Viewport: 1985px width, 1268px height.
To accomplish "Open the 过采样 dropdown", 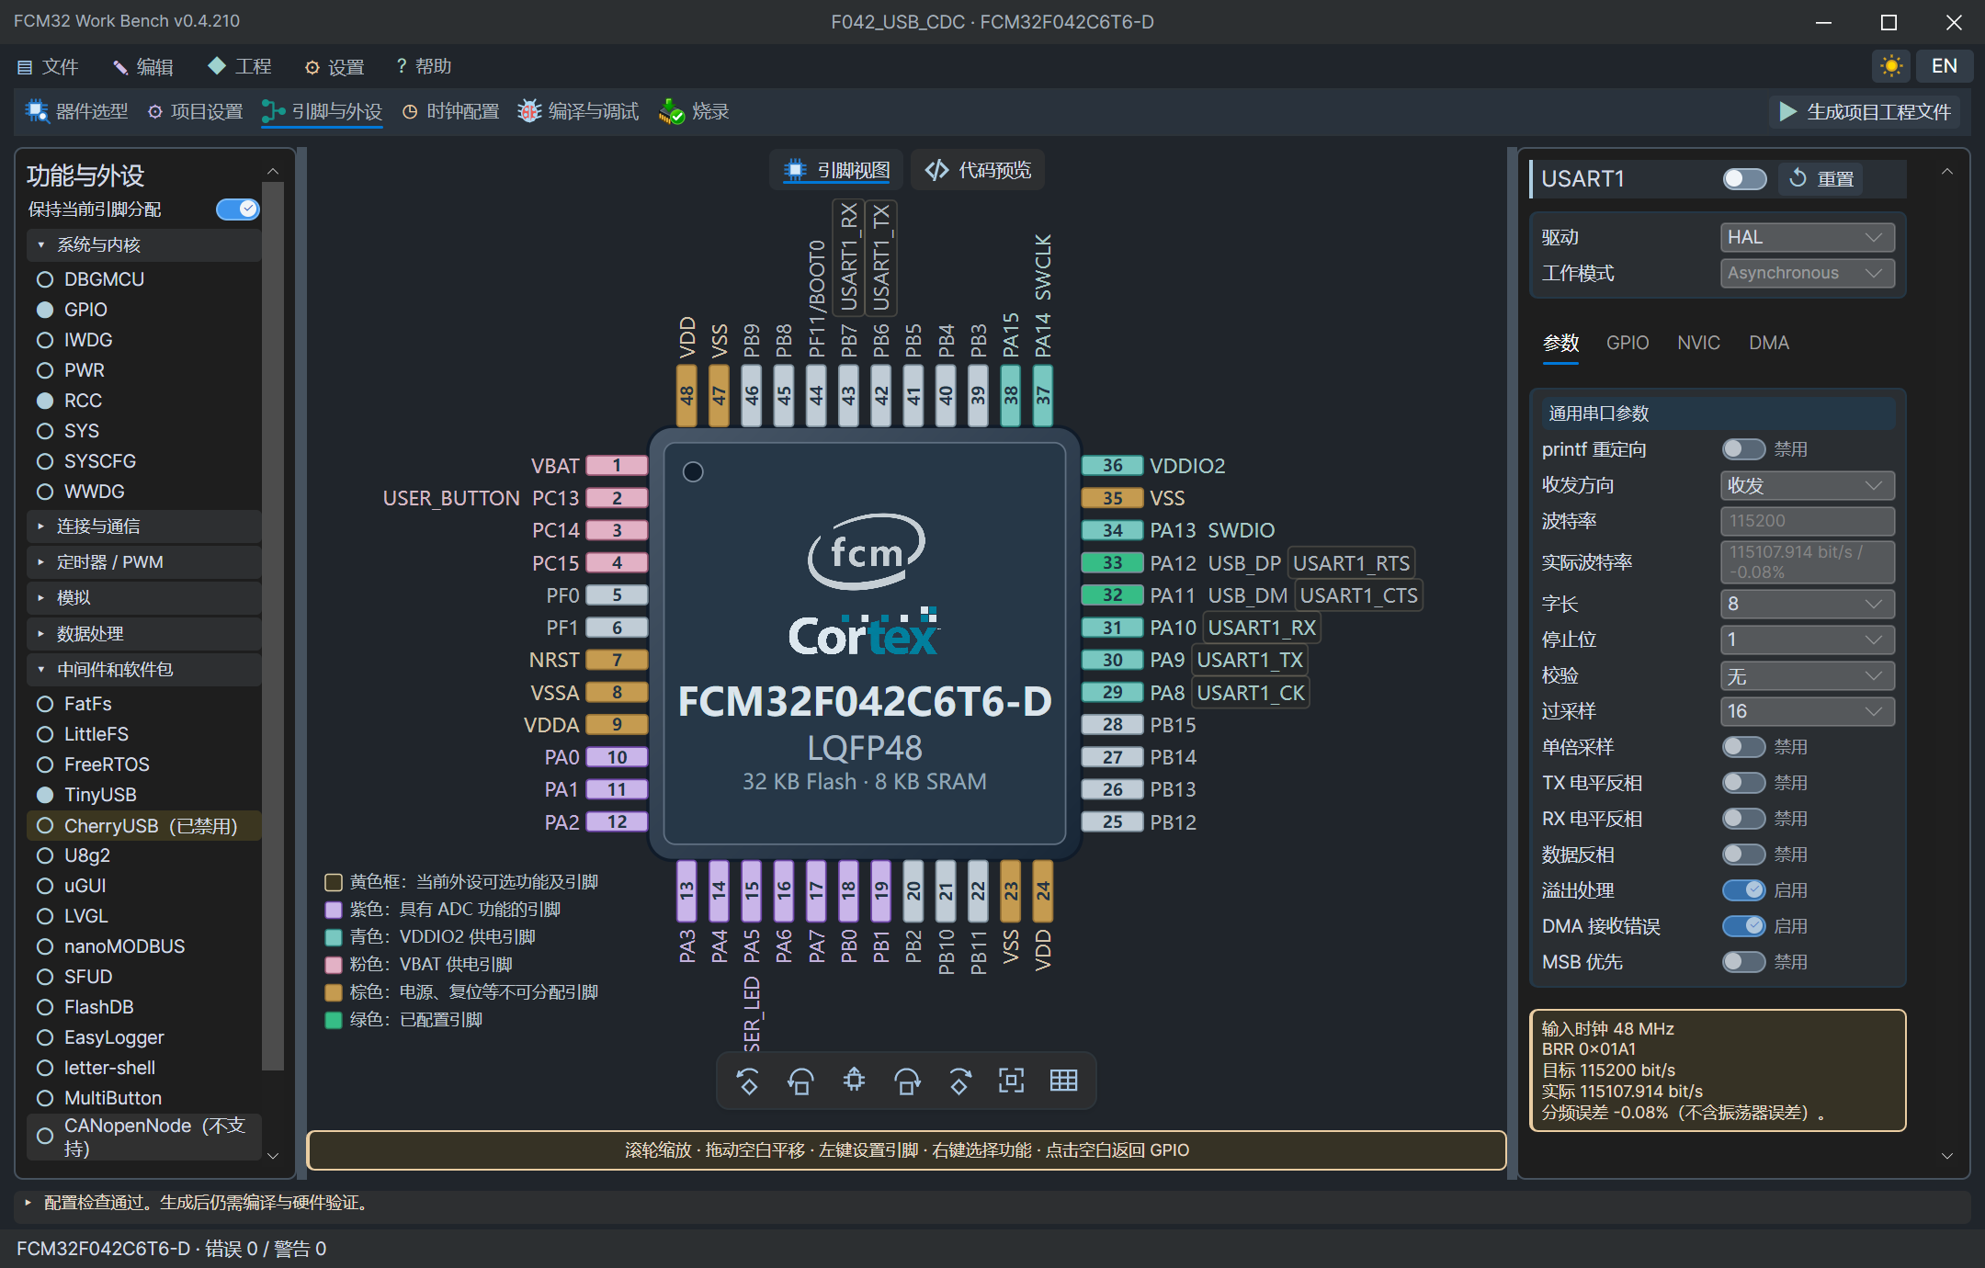I will click(1807, 711).
